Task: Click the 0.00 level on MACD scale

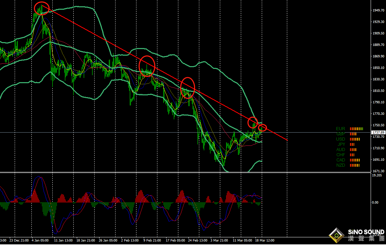Action: [x=376, y=202]
